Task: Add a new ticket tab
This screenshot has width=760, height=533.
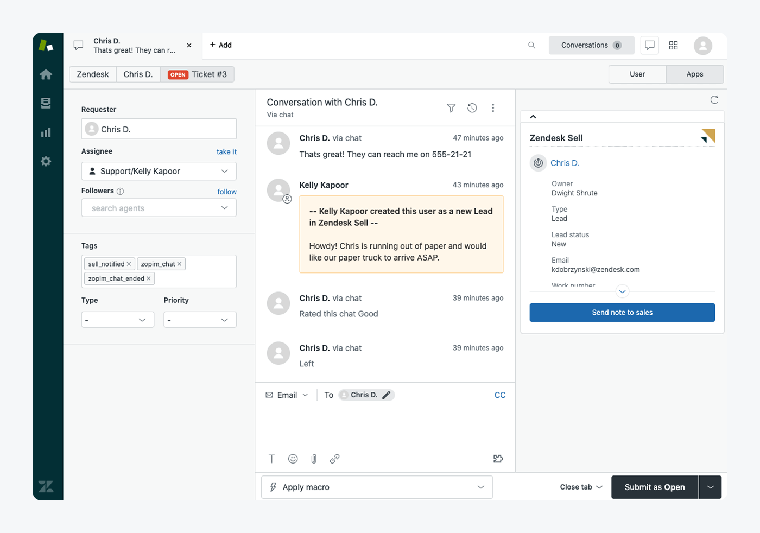Action: pos(221,45)
